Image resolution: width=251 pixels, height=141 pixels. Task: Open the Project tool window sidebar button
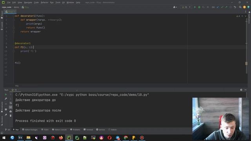2,15
